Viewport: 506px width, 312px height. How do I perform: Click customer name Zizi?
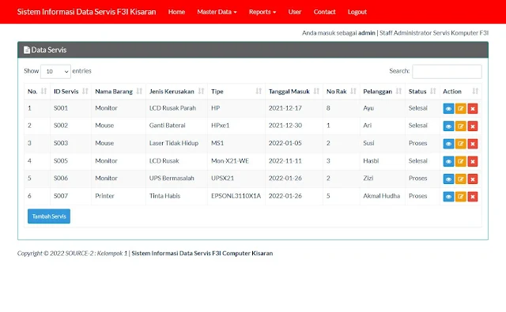coord(368,178)
